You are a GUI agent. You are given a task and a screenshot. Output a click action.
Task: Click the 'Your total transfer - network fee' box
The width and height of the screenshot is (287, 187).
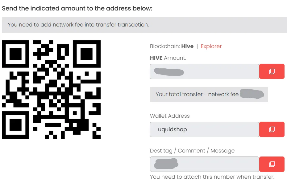click(x=209, y=94)
